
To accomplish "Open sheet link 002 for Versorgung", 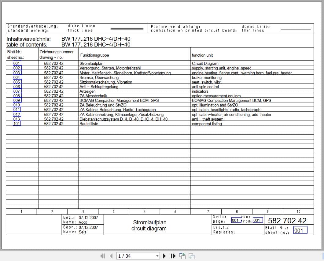I will (17, 68).
